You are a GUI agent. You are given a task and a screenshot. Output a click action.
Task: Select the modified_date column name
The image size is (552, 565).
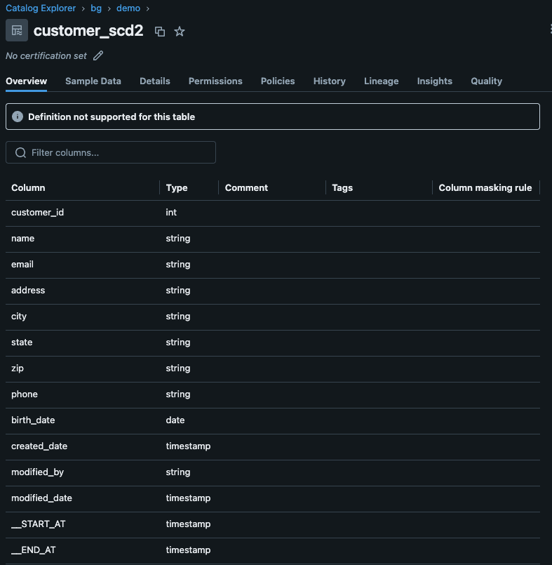[x=42, y=498]
